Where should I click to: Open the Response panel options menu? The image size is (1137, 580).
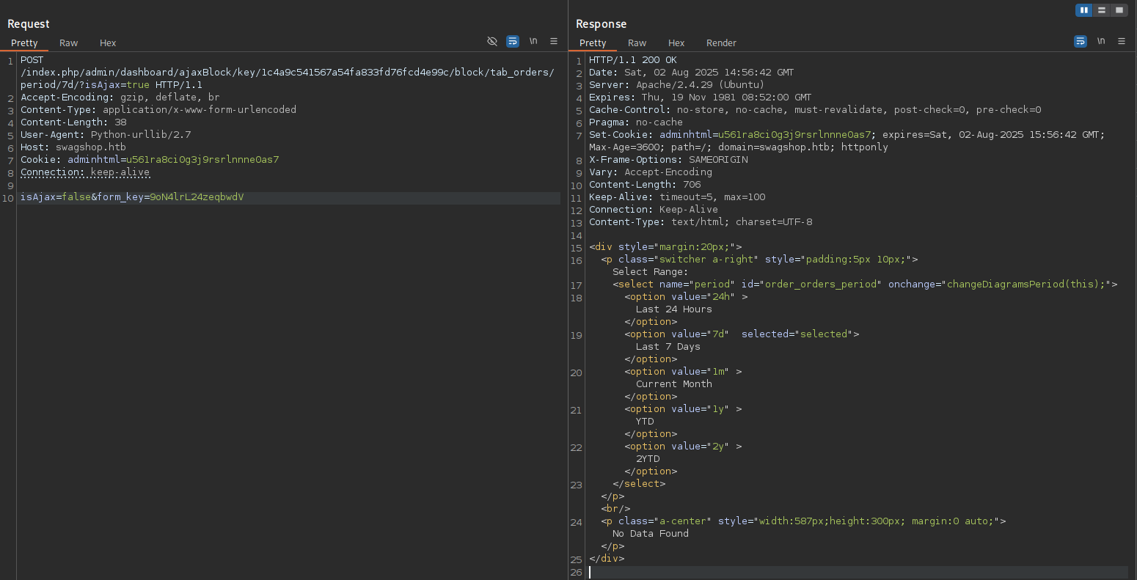tap(1122, 41)
